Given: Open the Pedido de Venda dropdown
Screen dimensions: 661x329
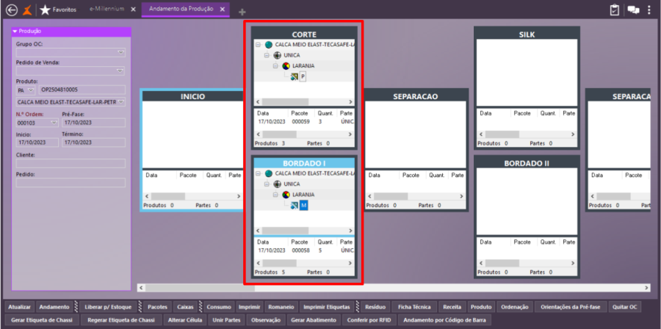Looking at the screenshot, I should tap(121, 70).
